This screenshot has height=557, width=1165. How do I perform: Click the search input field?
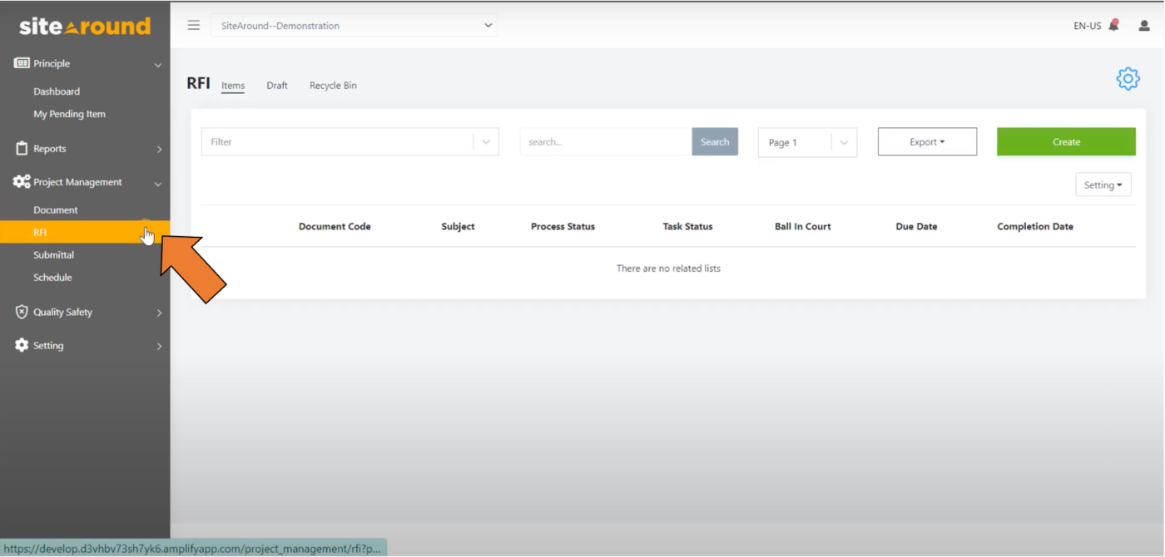(x=605, y=141)
